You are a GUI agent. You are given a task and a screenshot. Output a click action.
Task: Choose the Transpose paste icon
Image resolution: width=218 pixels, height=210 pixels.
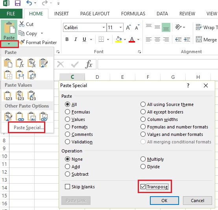click(32, 75)
